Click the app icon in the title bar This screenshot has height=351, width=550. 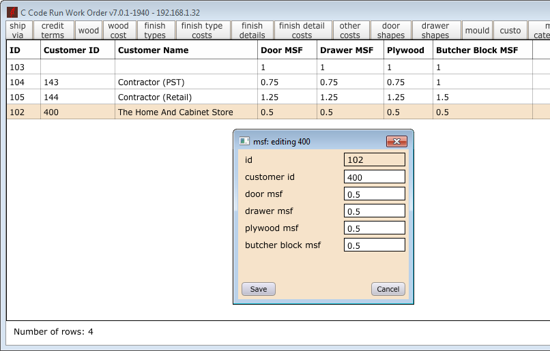12,12
